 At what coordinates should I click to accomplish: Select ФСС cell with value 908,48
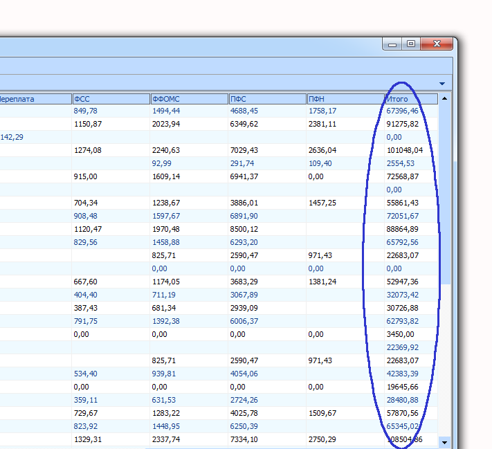coord(111,216)
